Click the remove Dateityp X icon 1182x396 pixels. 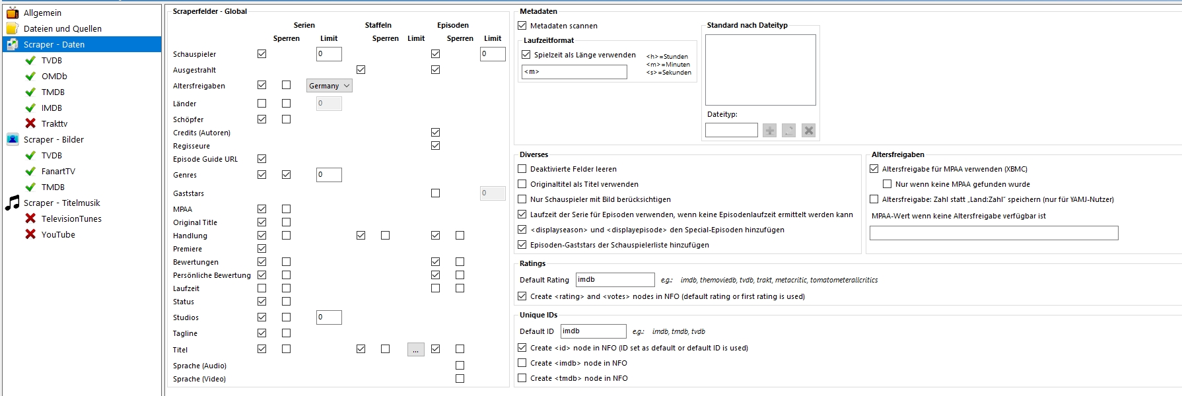(809, 131)
